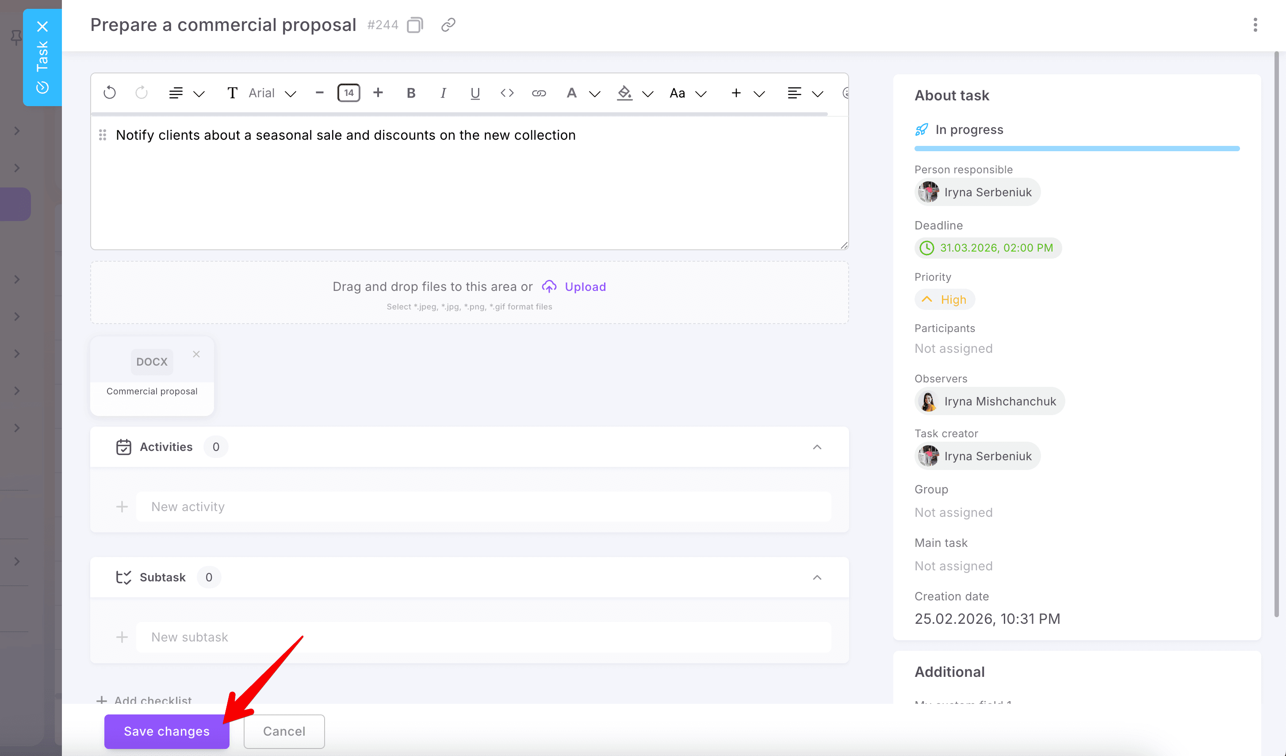This screenshot has height=756, width=1286.
Task: Copy task link with the chain icon
Action: [x=448, y=24]
